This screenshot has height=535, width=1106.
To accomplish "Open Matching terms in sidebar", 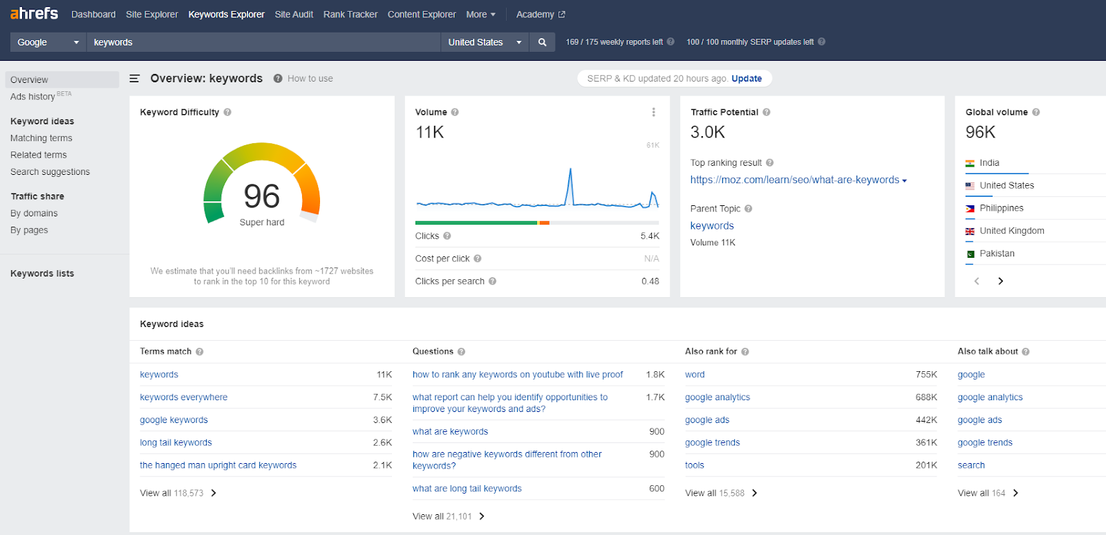I will (x=41, y=138).
